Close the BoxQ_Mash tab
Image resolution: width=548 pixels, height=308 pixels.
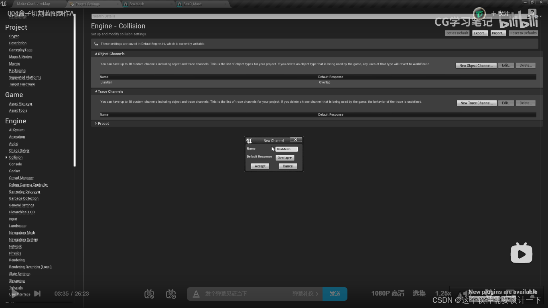(x=226, y=4)
